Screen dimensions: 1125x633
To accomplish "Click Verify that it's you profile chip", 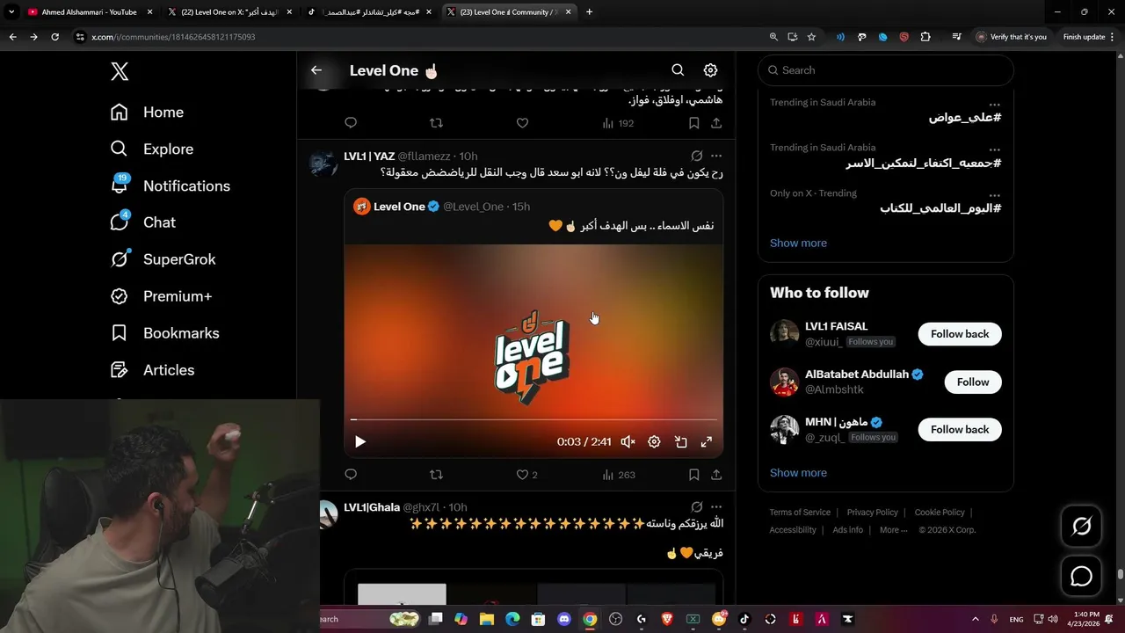I will click(x=1012, y=37).
